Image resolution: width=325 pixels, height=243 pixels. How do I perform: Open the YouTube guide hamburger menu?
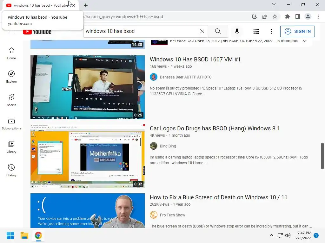(11, 32)
